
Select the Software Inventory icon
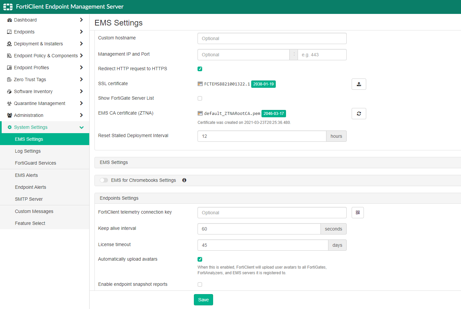[9, 91]
